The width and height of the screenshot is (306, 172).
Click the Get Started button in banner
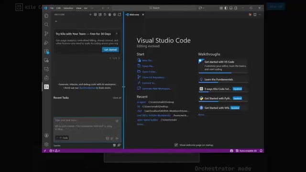[x=110, y=50]
